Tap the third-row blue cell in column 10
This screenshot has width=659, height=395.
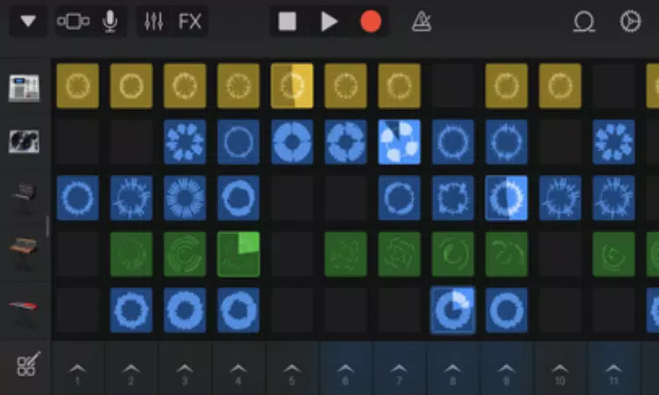pyautogui.click(x=560, y=198)
